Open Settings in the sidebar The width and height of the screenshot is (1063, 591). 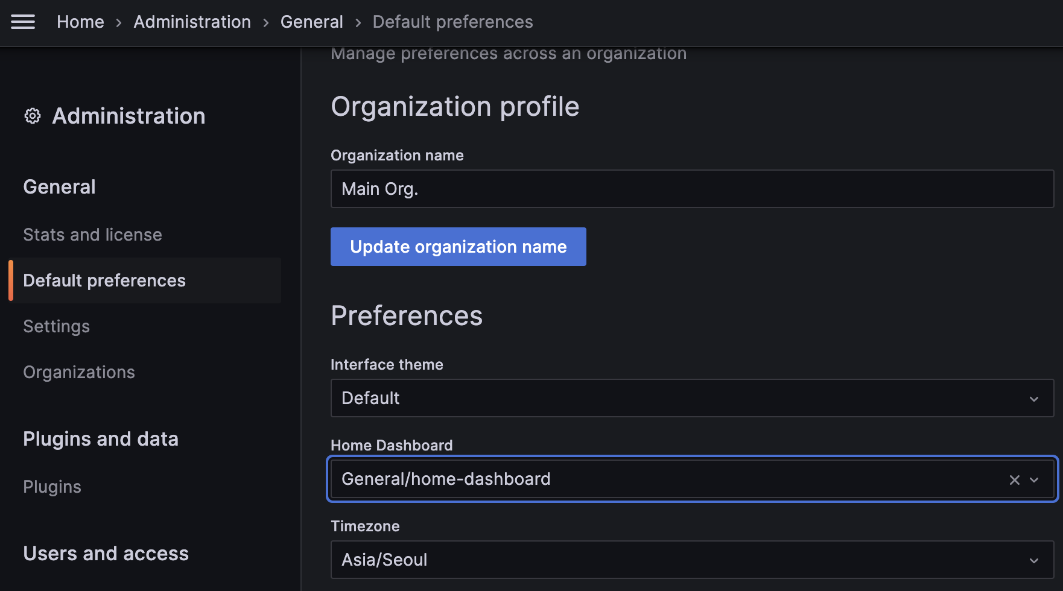point(56,326)
